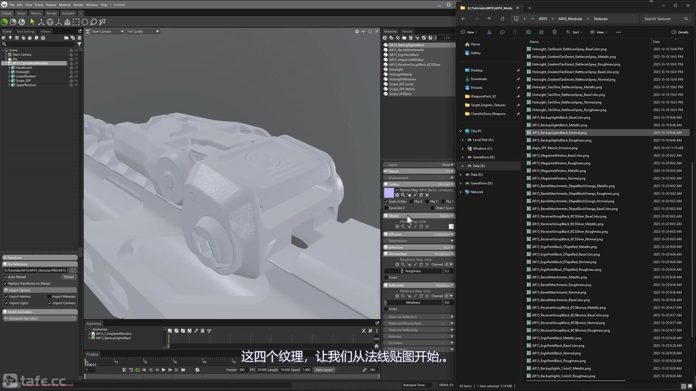The height and width of the screenshot is (391, 696).
Task: Click the Reload button
Action: (x=69, y=277)
